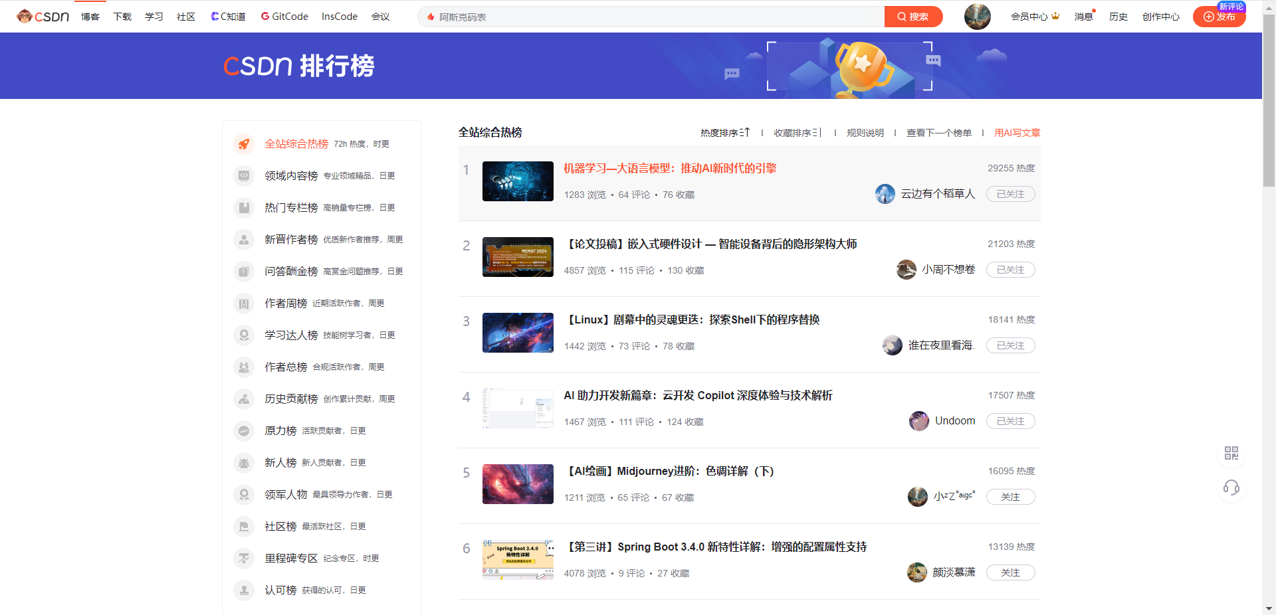The width and height of the screenshot is (1276, 615).
Task: Click the 认可榜 sidebar icon
Action: point(244,590)
